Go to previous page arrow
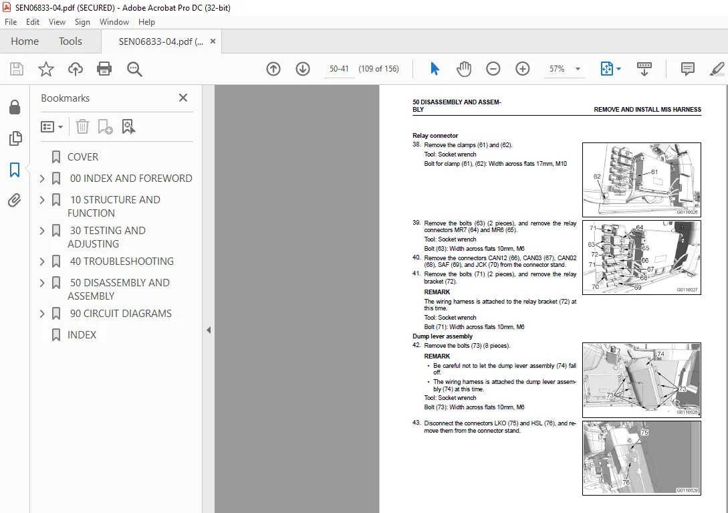Screen dimensions: 728x513 point(273,70)
